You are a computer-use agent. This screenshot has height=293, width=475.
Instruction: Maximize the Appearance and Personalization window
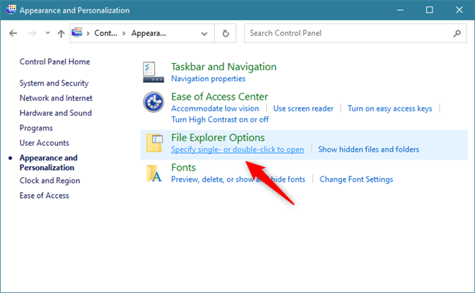point(430,10)
